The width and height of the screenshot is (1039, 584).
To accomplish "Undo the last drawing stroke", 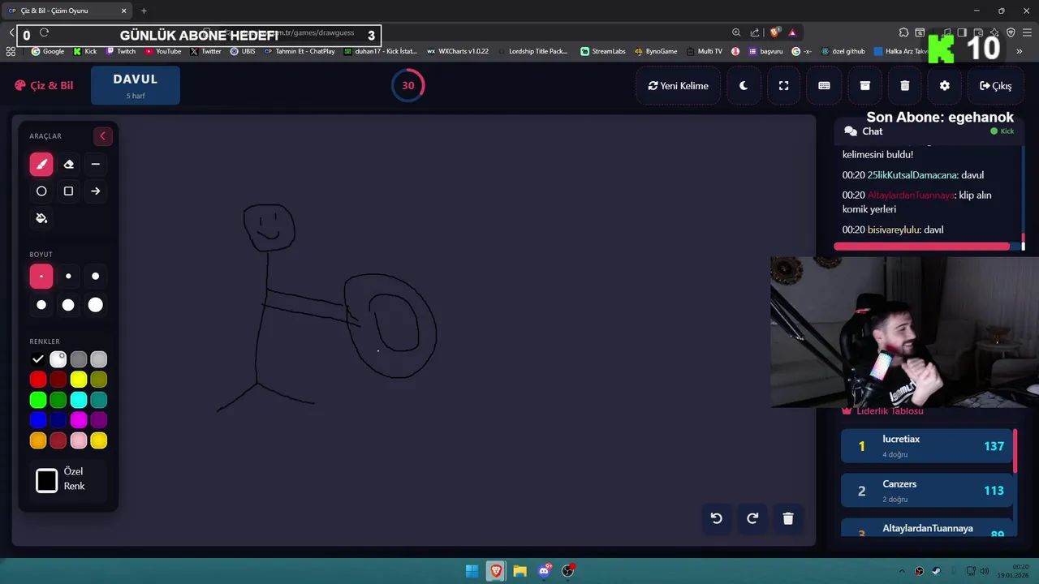I will (716, 519).
